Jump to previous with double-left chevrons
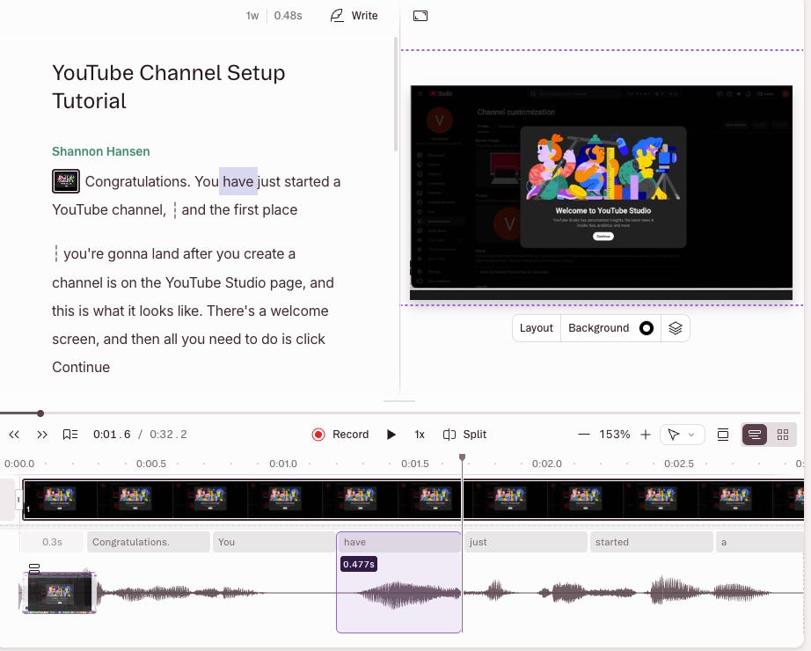The width and height of the screenshot is (811, 651). tap(14, 435)
